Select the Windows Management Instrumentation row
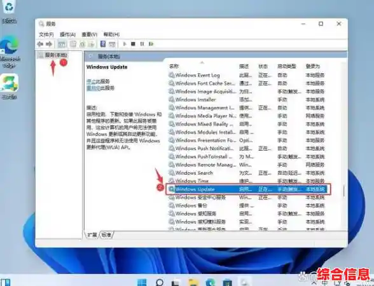This screenshot has width=374, height=286. pos(247,108)
